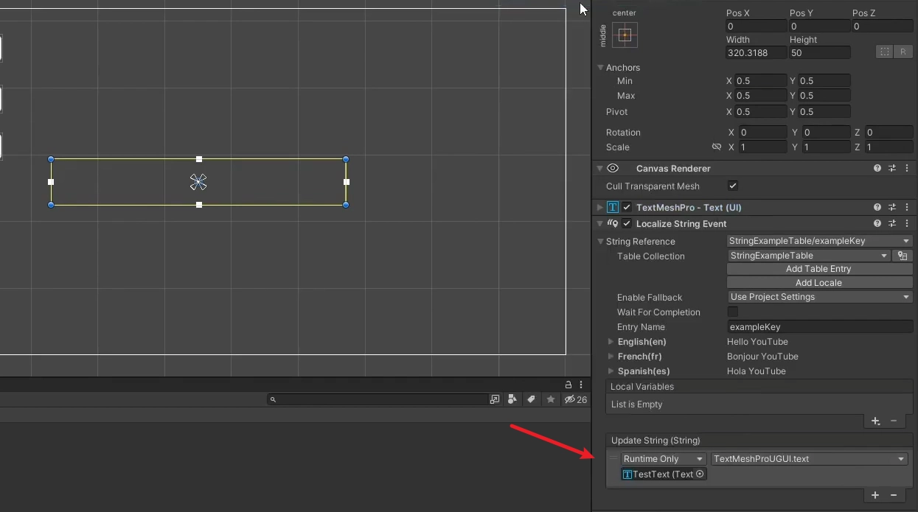Open the search window icon beside search bar
The height and width of the screenshot is (512, 918).
tap(495, 399)
